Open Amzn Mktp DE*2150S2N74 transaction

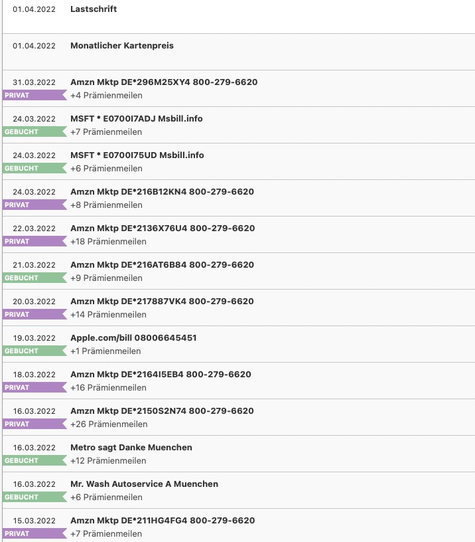click(163, 411)
